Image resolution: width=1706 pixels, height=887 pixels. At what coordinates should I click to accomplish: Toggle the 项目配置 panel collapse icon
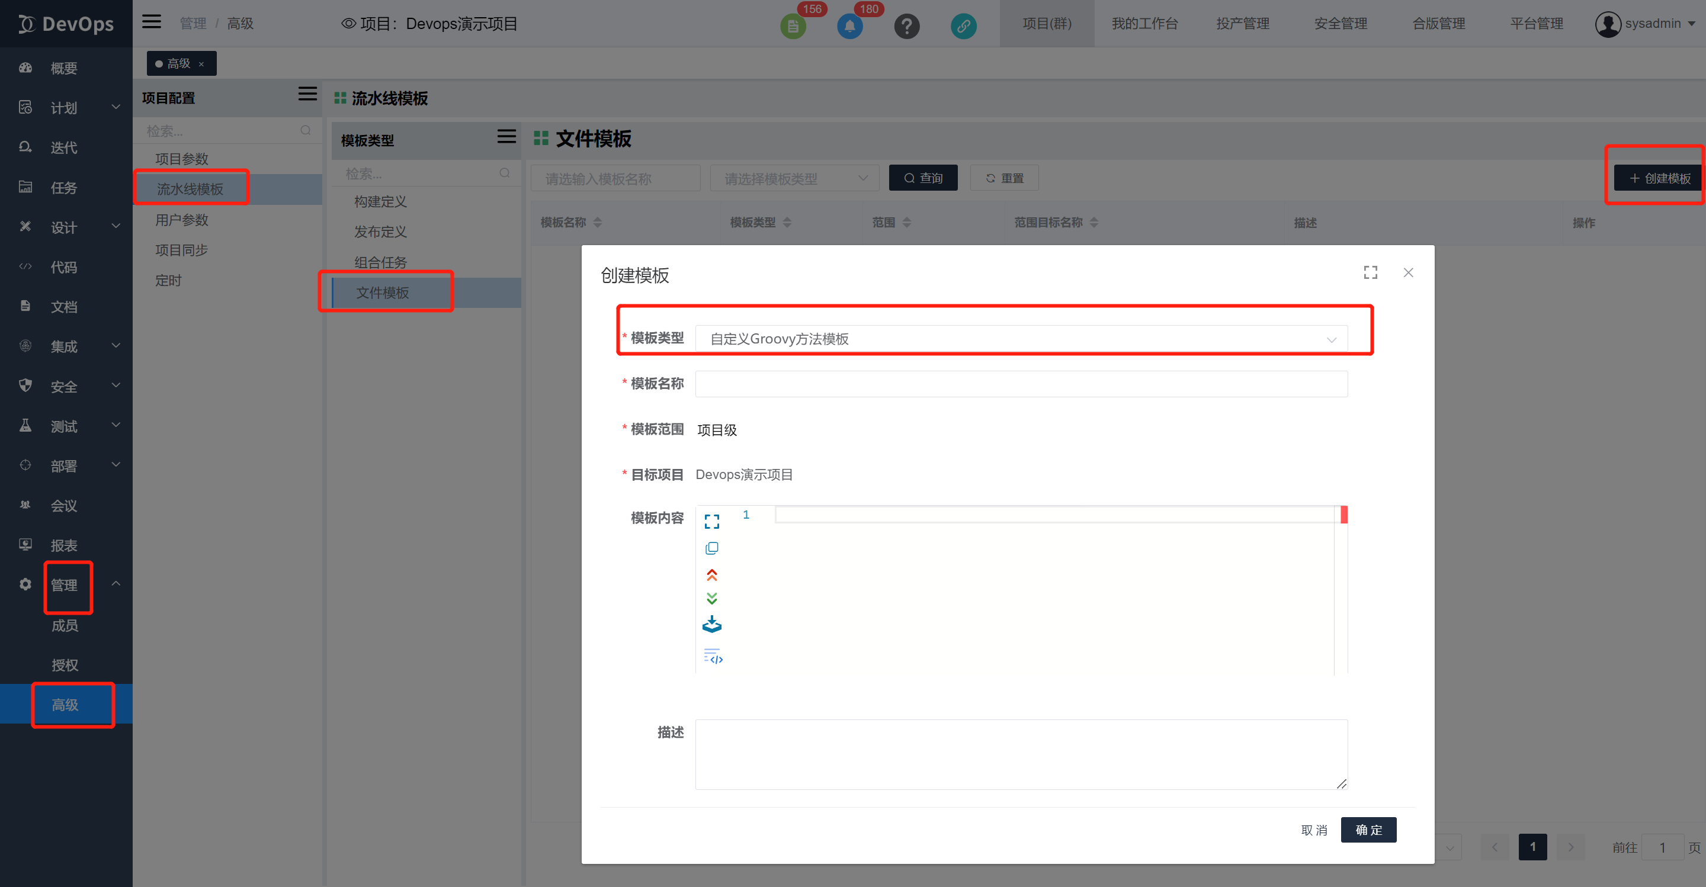click(307, 94)
